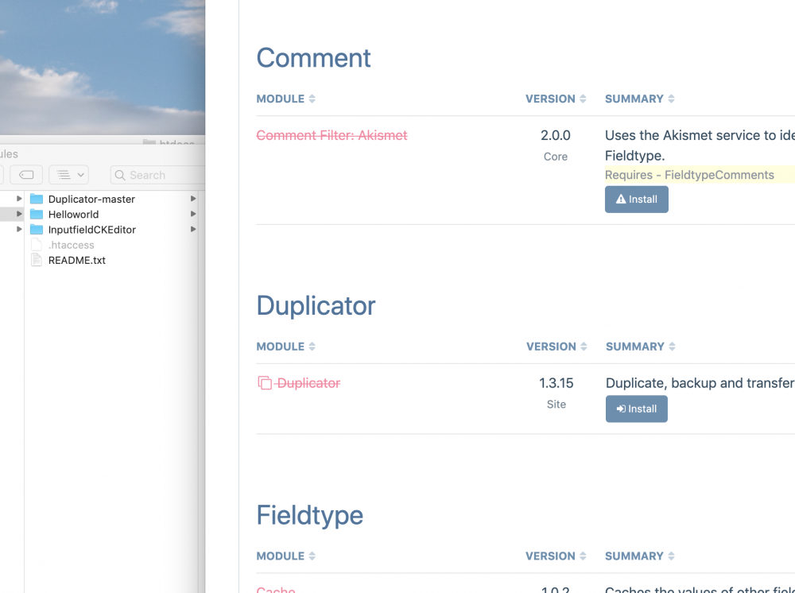The width and height of the screenshot is (795, 593).
Task: Select the README.txt file icon
Action: [36, 260]
